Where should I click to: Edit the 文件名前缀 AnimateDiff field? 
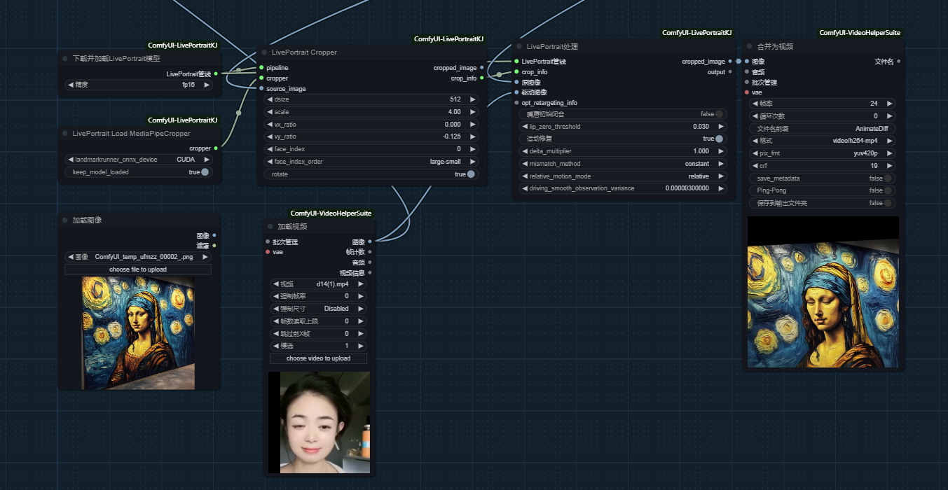coord(823,129)
